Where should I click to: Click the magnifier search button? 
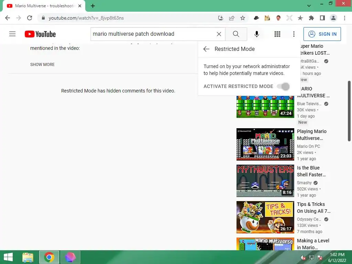pos(236,34)
